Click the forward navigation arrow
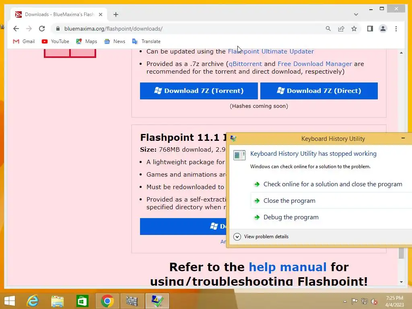 click(x=29, y=29)
